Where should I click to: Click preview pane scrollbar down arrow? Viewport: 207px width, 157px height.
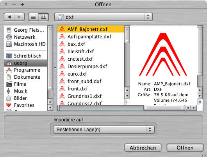(x=200, y=96)
